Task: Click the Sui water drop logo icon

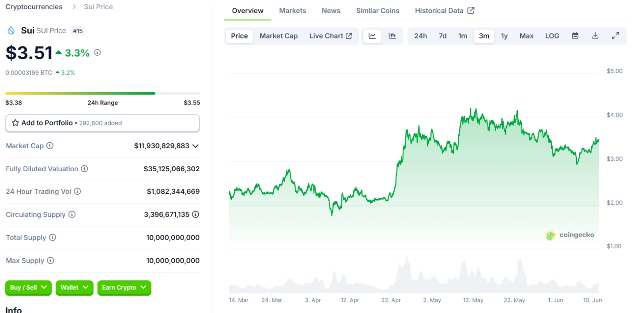Action: [x=11, y=30]
